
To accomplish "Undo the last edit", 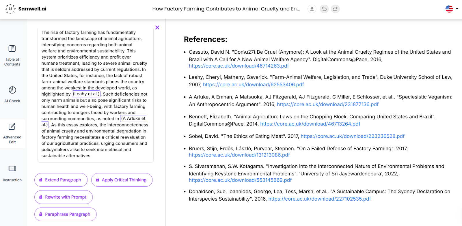I will click(324, 9).
